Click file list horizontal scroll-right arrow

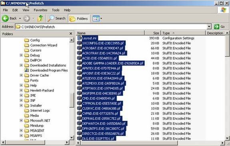(x=223, y=143)
